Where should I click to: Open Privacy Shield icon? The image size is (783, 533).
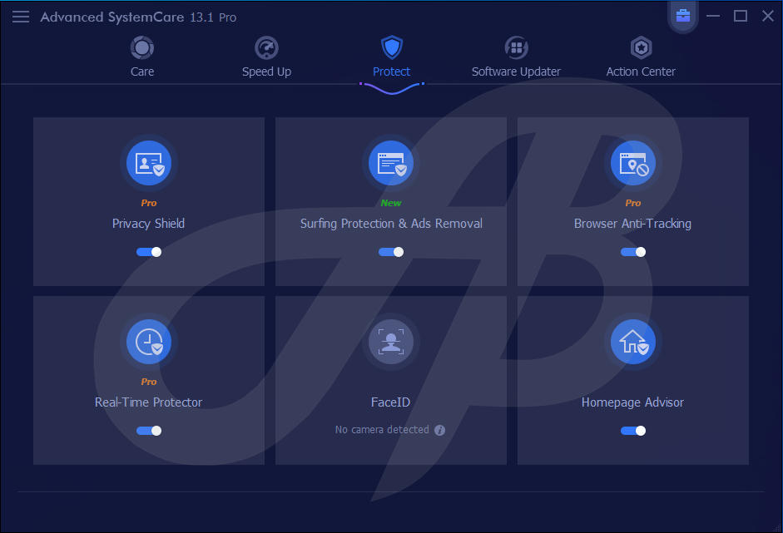tap(149, 163)
